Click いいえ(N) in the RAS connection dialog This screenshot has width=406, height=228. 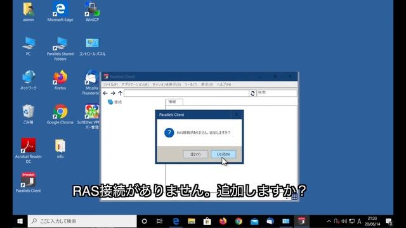pyautogui.click(x=223, y=154)
